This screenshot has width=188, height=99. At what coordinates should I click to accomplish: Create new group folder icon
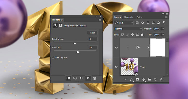coord(149,79)
